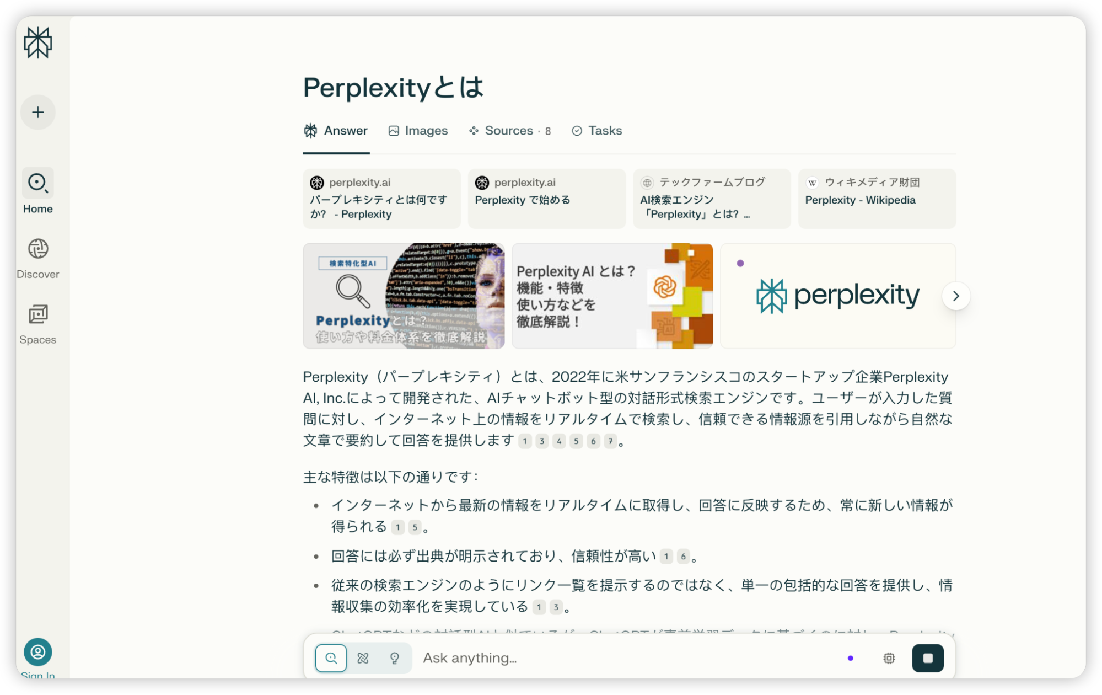The width and height of the screenshot is (1102, 695).
Task: Open the perplexity logo image thumbnail
Action: [x=837, y=296]
